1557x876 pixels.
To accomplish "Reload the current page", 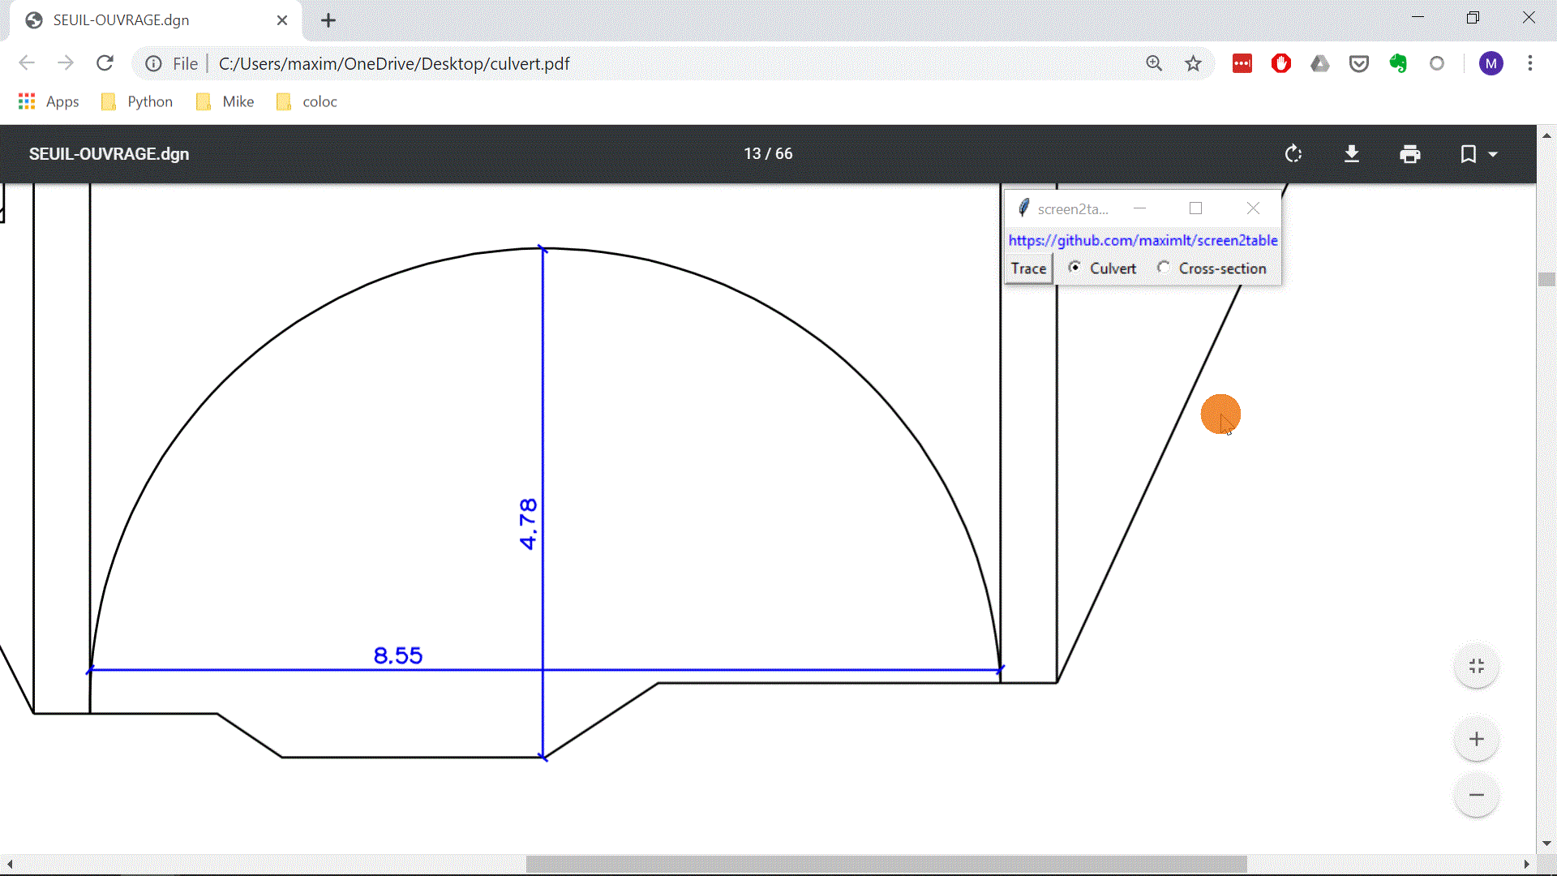I will click(105, 63).
